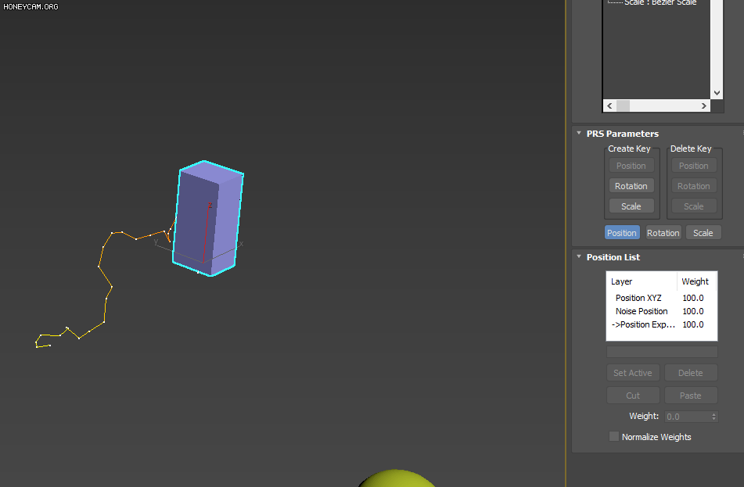Click scroll down arrow in controller list
The image size is (744, 487).
(717, 93)
